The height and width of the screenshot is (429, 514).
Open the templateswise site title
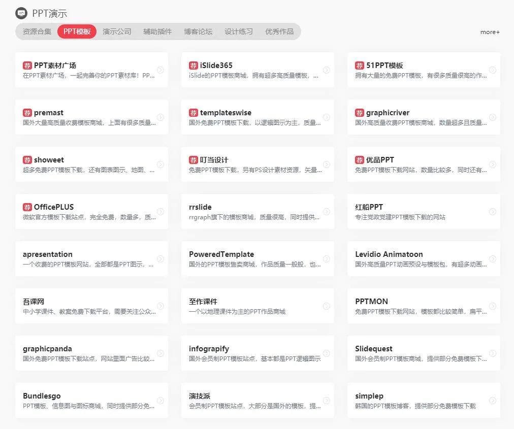click(x=226, y=112)
